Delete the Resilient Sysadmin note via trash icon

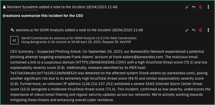pos(200,7)
